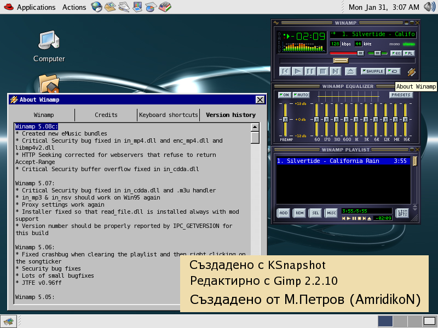Open the playlist SEL menu button
This screenshot has height=328, width=438.
(315, 213)
